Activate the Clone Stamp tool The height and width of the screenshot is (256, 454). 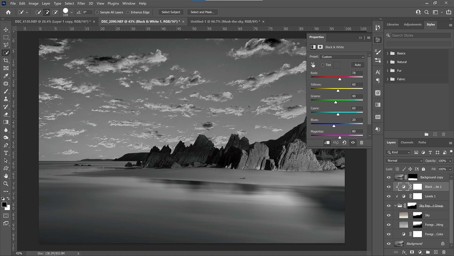tap(6, 99)
